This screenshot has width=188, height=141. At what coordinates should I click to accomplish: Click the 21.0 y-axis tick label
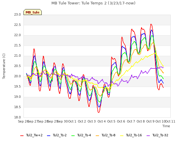(18, 56)
